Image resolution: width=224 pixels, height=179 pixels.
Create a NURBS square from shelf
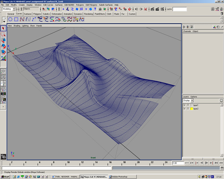click(x=16, y=19)
